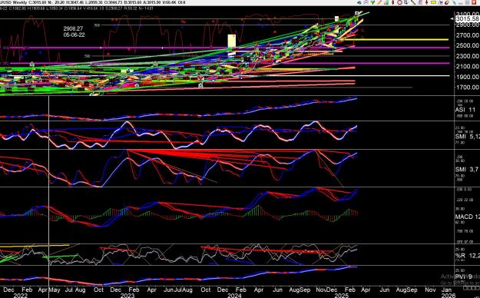Select the ASI 11 indicator label

tap(465, 110)
